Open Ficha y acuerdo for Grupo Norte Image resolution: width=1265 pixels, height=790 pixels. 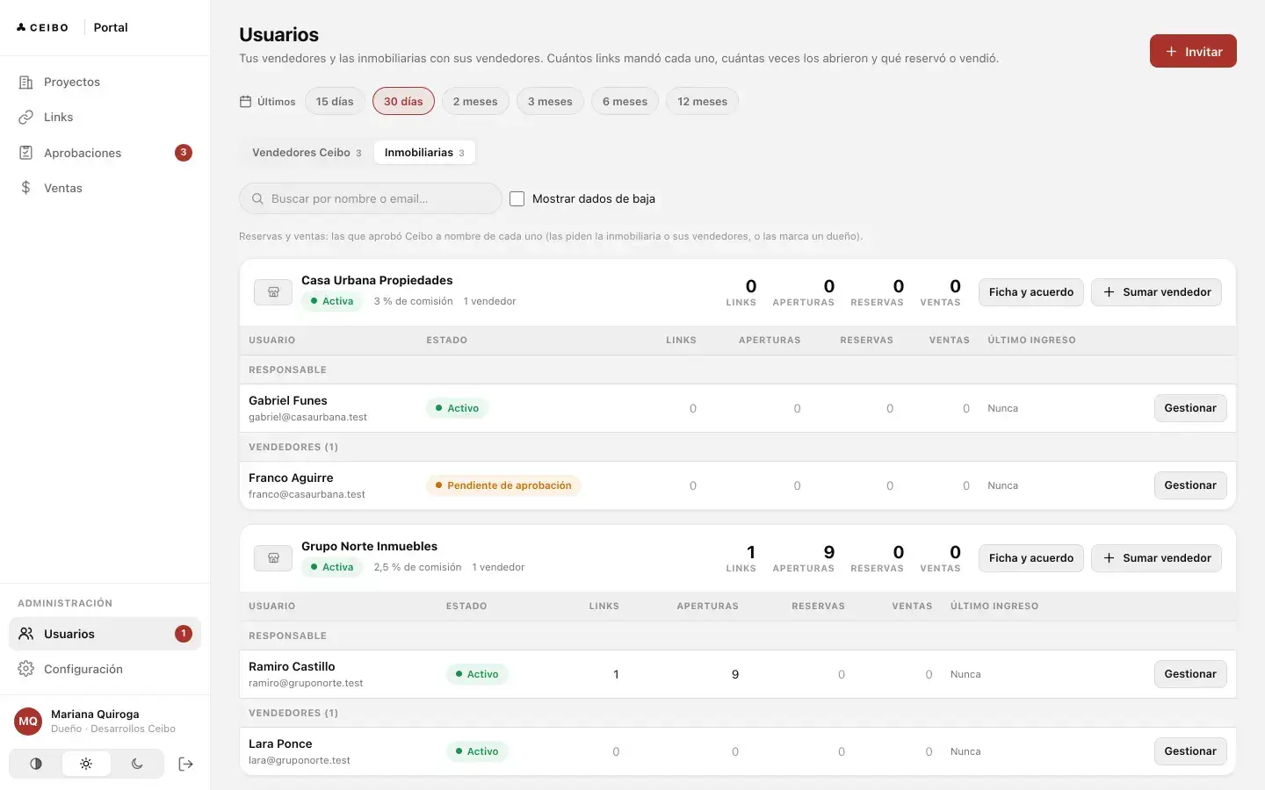point(1031,558)
